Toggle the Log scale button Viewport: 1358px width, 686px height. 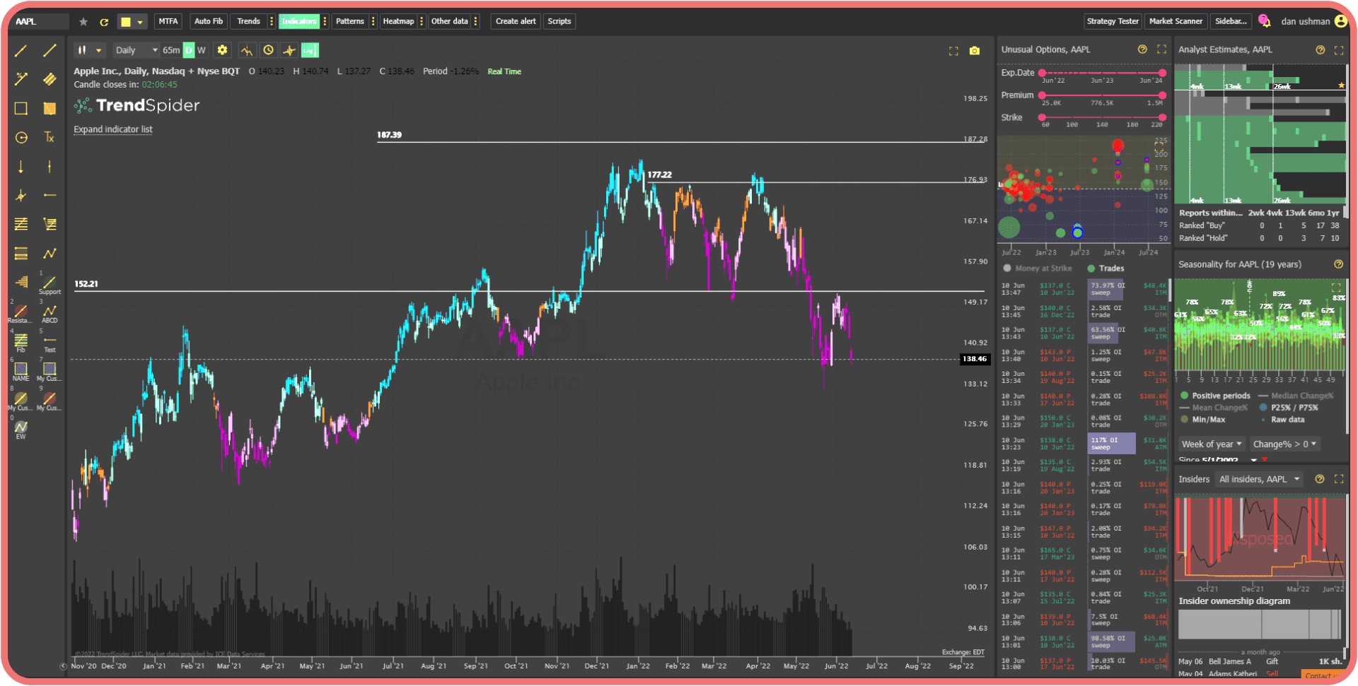(310, 50)
